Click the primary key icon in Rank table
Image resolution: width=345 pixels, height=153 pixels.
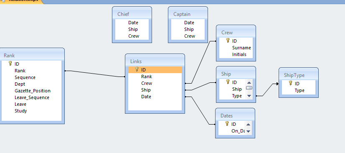[10, 64]
